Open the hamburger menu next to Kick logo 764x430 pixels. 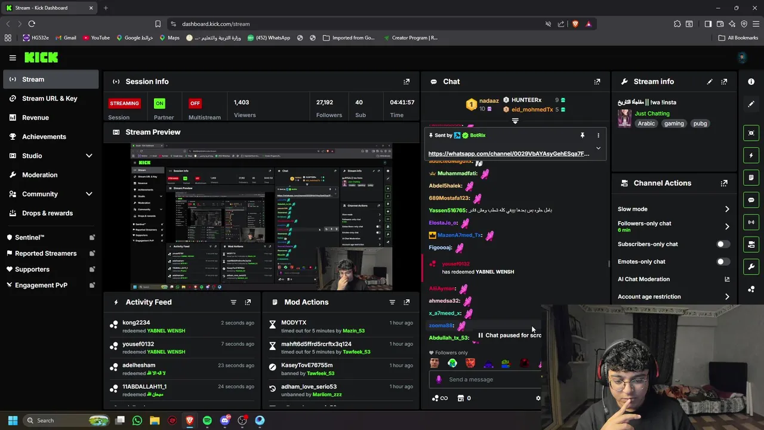[x=13, y=58]
